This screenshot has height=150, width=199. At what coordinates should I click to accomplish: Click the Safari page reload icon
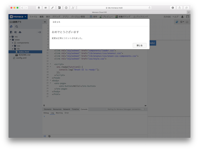[150, 8]
